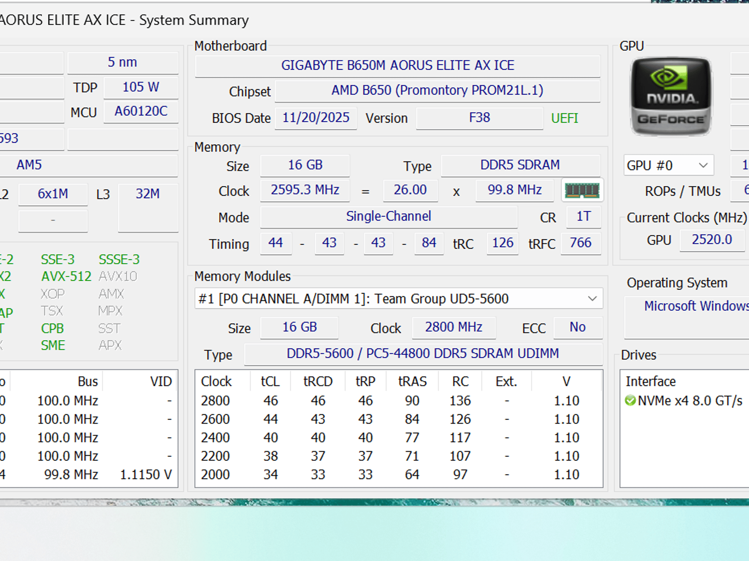Click the SME feature label

[53, 346]
